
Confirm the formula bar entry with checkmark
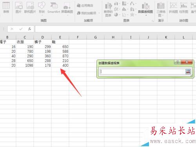21,29
